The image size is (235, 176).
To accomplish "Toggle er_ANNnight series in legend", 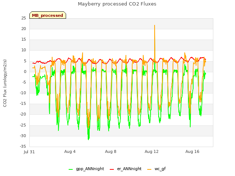I will point(126,169).
